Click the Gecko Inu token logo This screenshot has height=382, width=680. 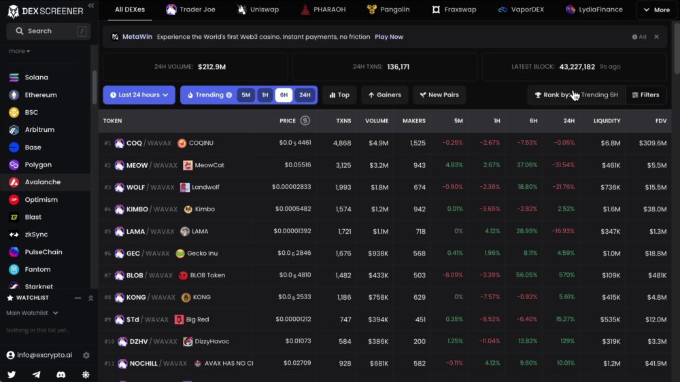point(180,254)
